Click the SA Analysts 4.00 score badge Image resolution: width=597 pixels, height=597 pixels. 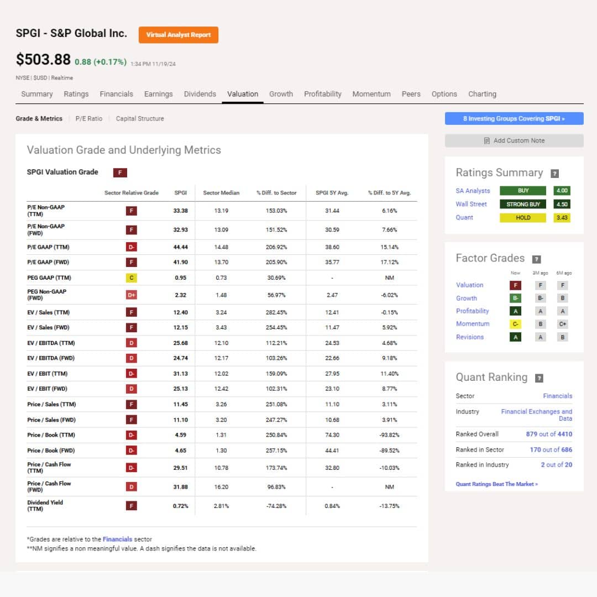562,191
